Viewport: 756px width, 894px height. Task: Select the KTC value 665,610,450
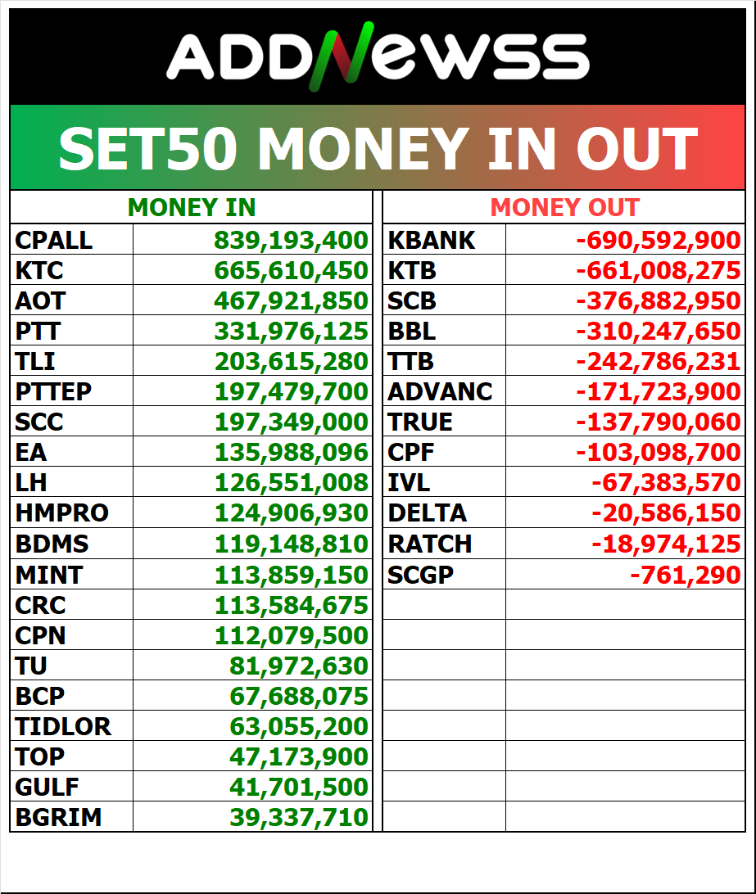291,270
